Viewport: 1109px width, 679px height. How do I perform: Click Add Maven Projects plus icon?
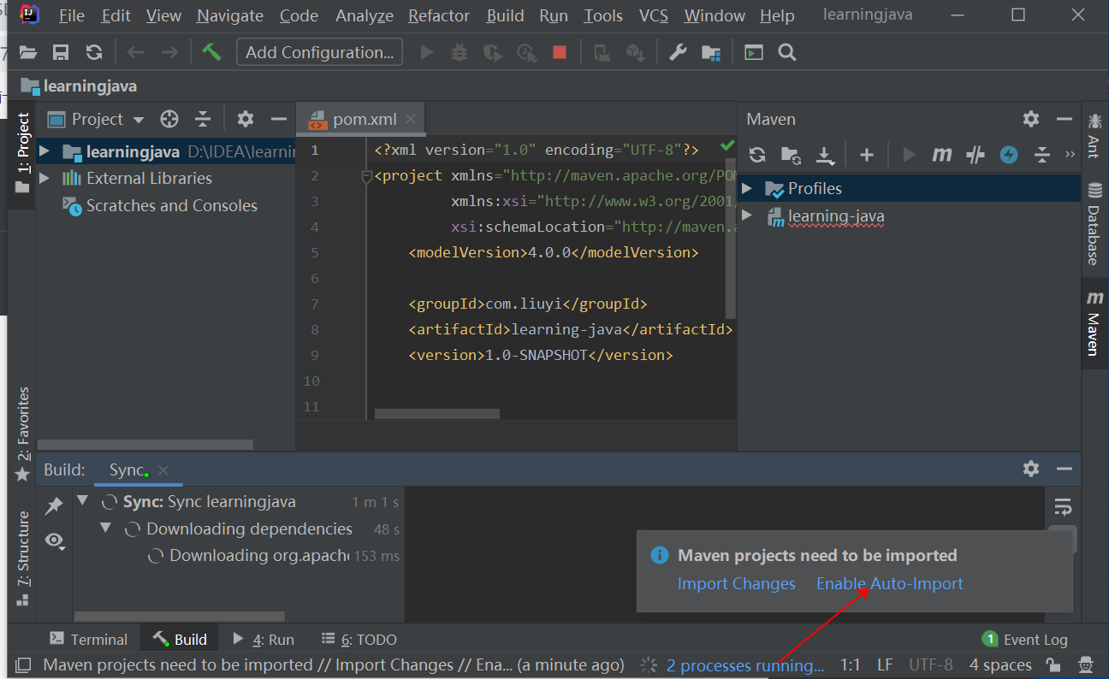(x=867, y=155)
